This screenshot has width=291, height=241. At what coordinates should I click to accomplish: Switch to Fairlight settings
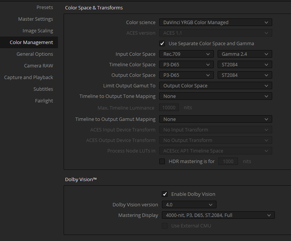44,101
